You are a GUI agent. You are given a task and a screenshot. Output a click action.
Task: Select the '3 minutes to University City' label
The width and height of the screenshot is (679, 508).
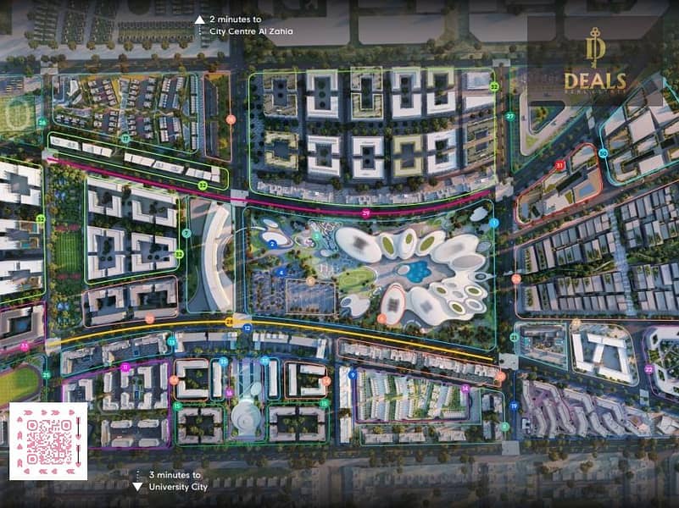click(177, 481)
